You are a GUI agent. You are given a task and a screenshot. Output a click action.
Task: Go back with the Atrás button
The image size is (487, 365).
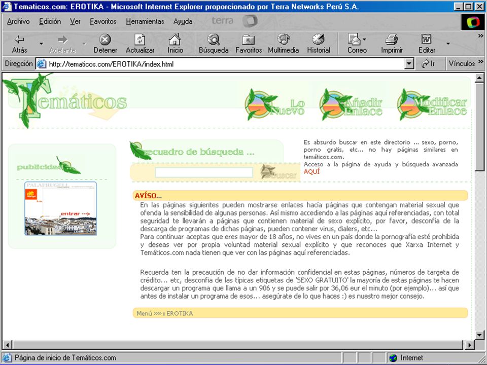coord(19,44)
